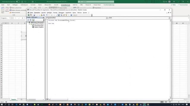Open the Insert UserForm dropdown arrow in VBA toolbar
This screenshot has height=106, width=190.
32,15
